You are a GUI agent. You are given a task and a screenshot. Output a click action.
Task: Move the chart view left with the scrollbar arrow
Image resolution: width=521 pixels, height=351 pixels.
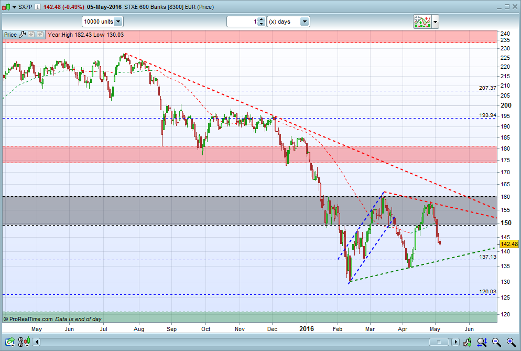point(37,342)
